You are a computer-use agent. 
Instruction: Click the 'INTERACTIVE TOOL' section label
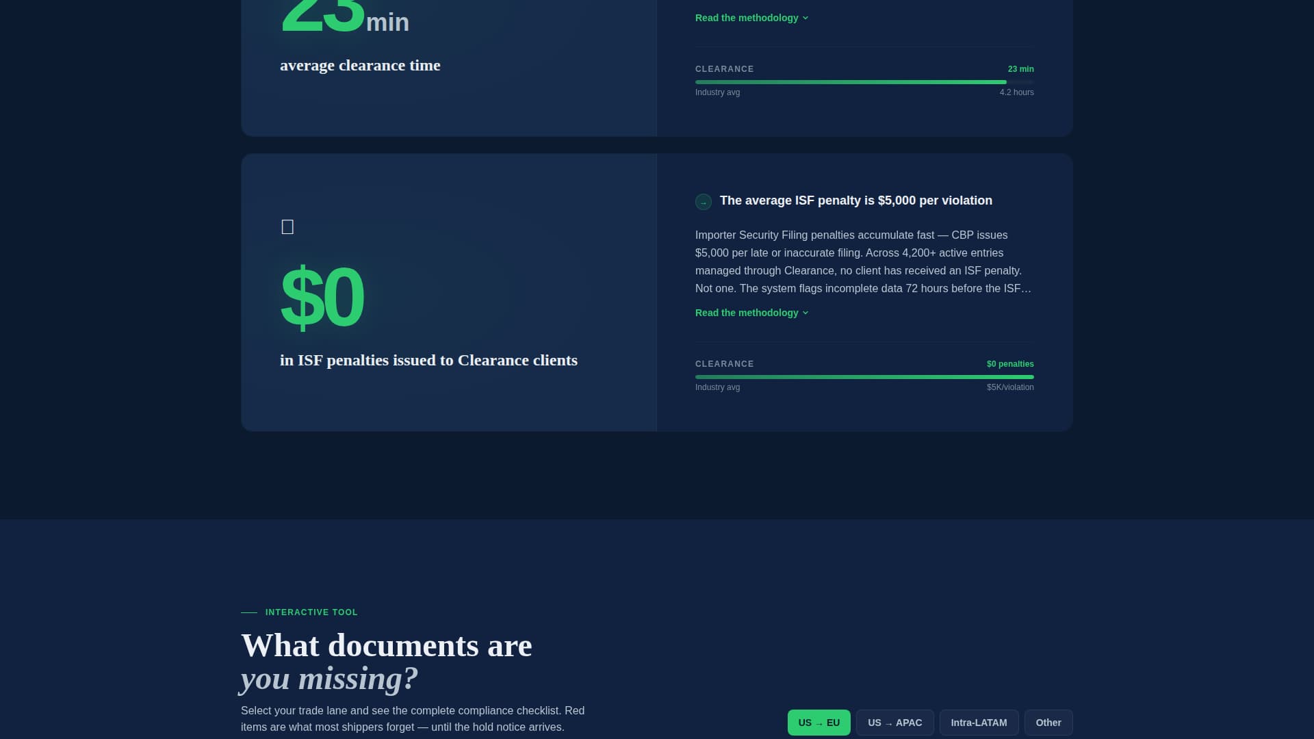(311, 612)
